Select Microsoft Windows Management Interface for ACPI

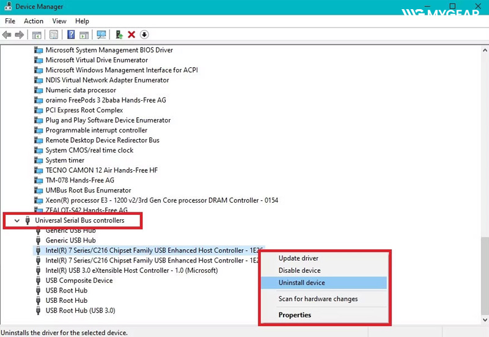coord(122,70)
